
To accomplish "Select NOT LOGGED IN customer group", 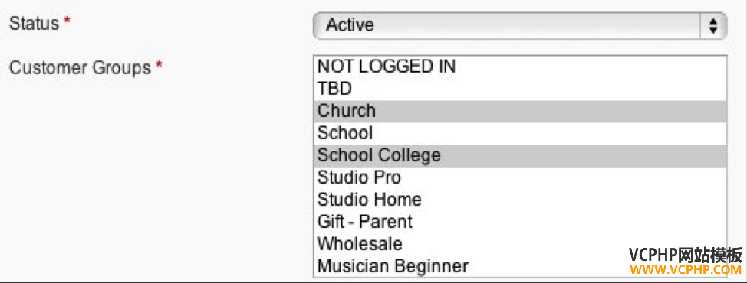I will tap(520, 67).
